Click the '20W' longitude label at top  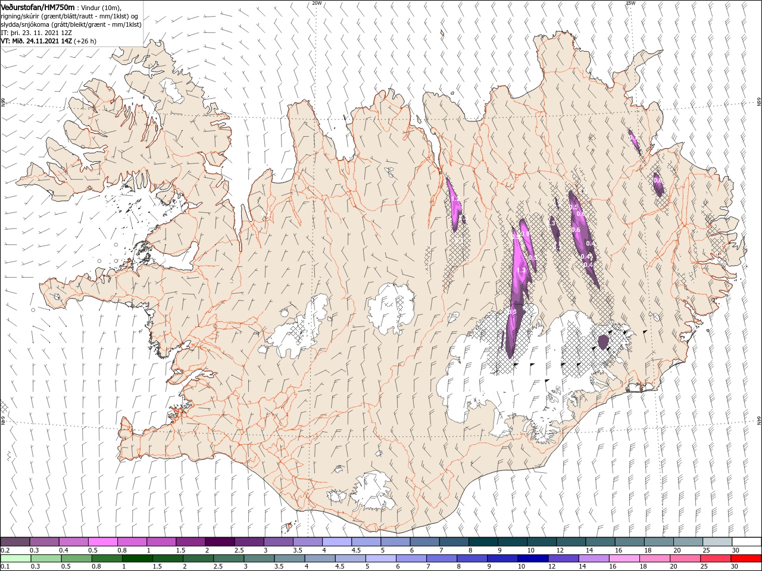(x=317, y=3)
